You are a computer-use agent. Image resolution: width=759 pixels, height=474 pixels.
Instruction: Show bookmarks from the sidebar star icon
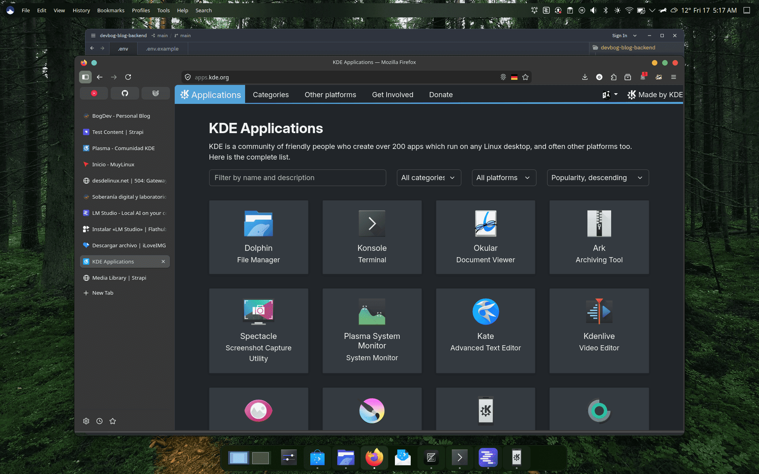click(x=113, y=421)
